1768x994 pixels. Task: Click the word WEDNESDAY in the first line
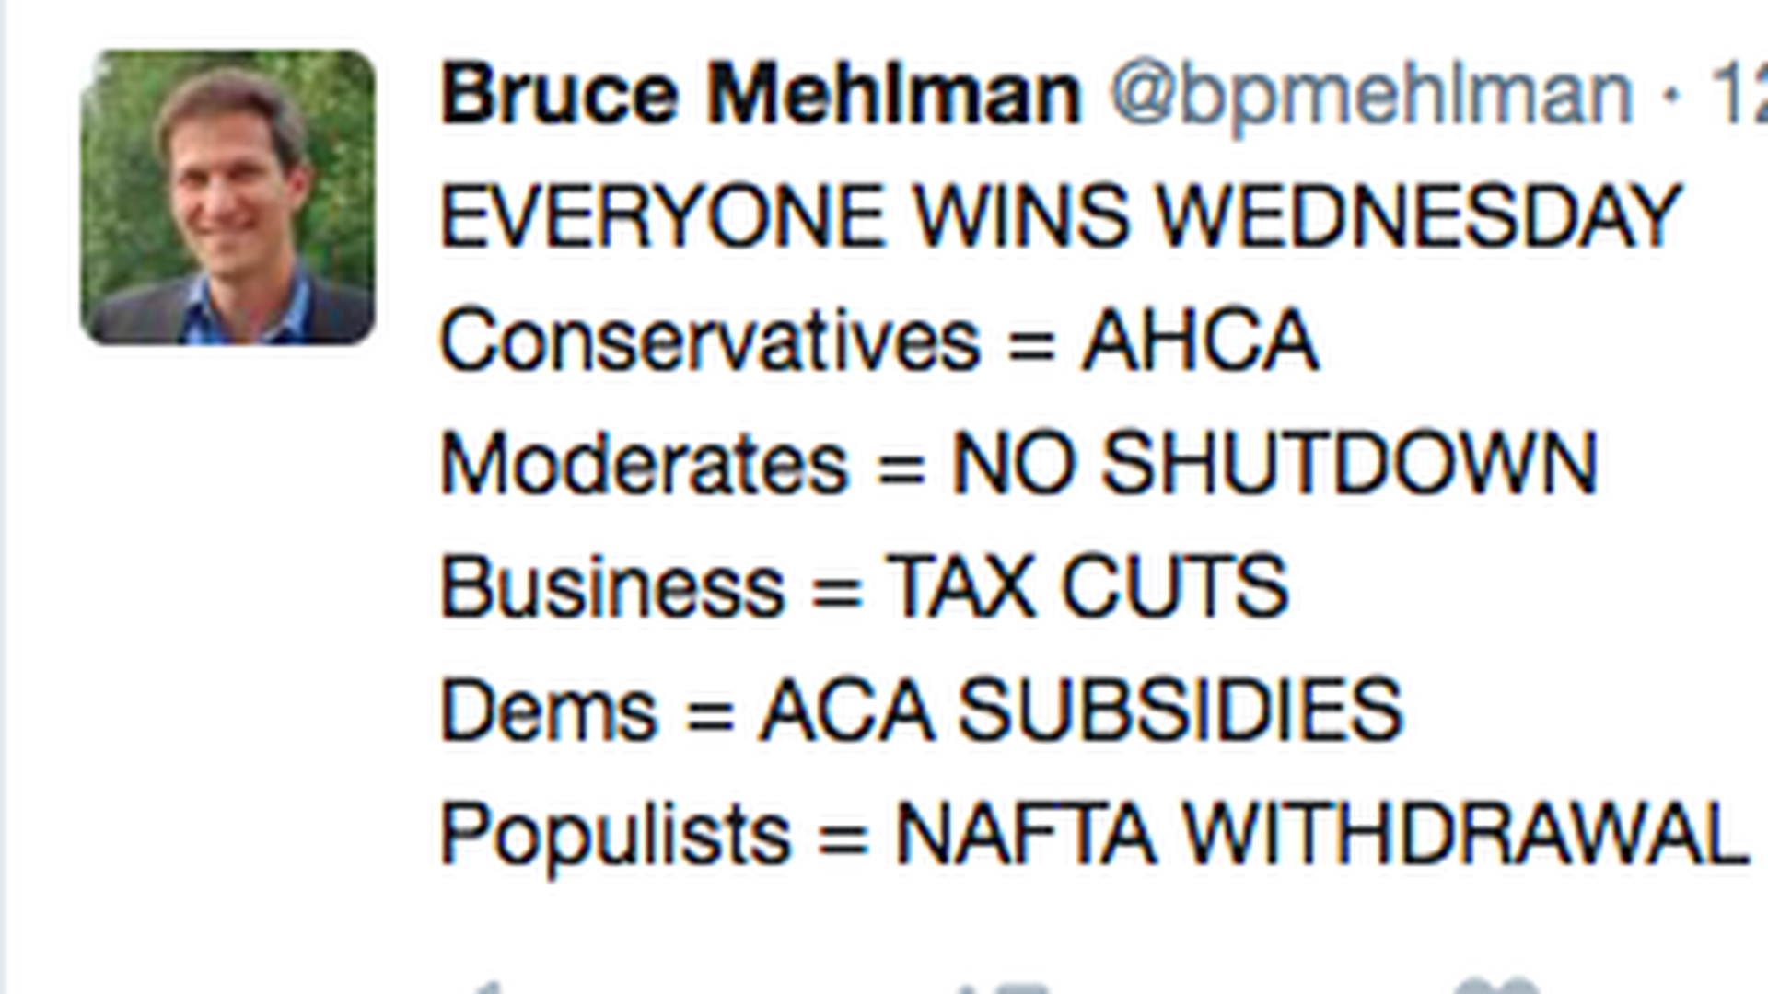point(1419,216)
